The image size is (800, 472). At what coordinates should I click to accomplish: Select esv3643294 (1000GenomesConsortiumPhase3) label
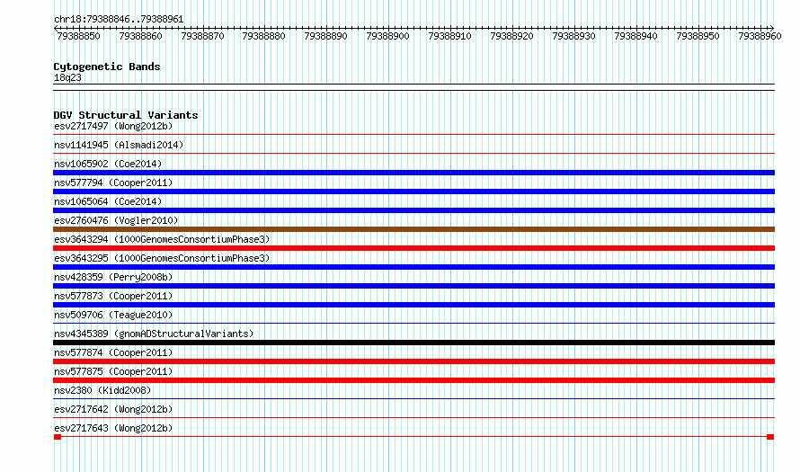(x=162, y=239)
